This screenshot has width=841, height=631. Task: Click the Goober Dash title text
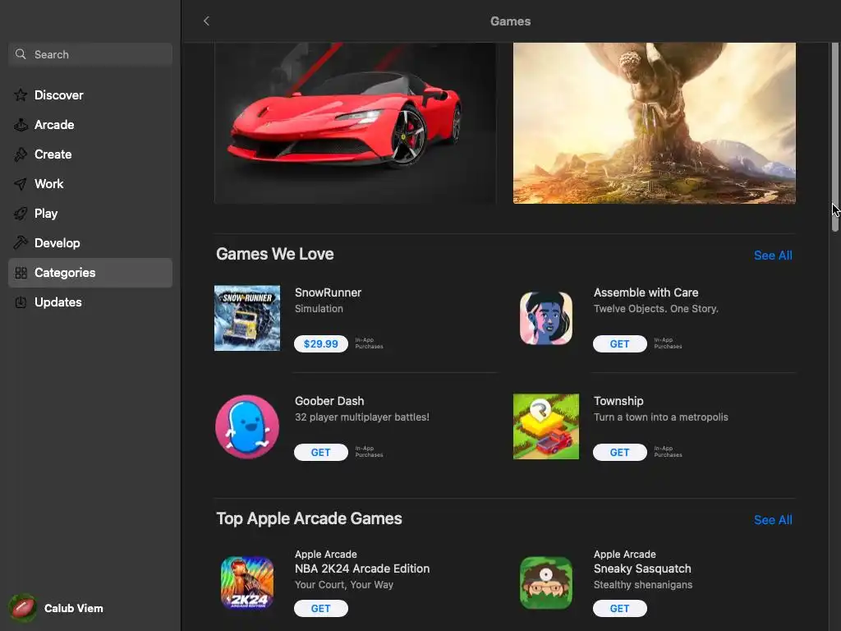(329, 401)
